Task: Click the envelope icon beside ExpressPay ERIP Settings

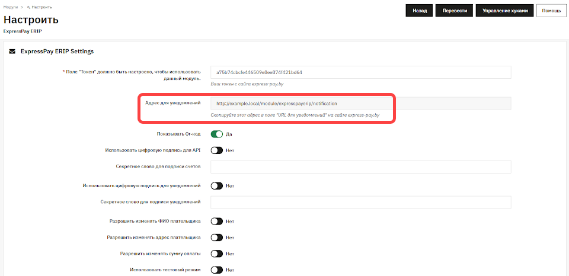Action: coord(12,52)
